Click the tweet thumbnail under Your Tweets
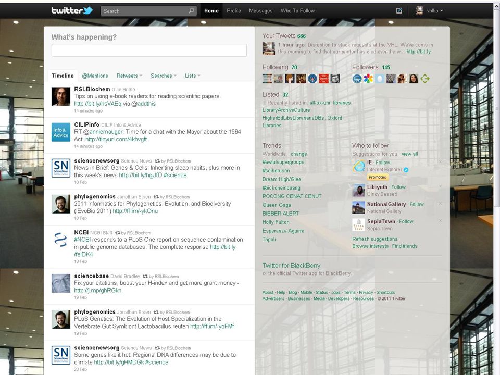Screen dimensions: 500x375 pyautogui.click(x=269, y=48)
